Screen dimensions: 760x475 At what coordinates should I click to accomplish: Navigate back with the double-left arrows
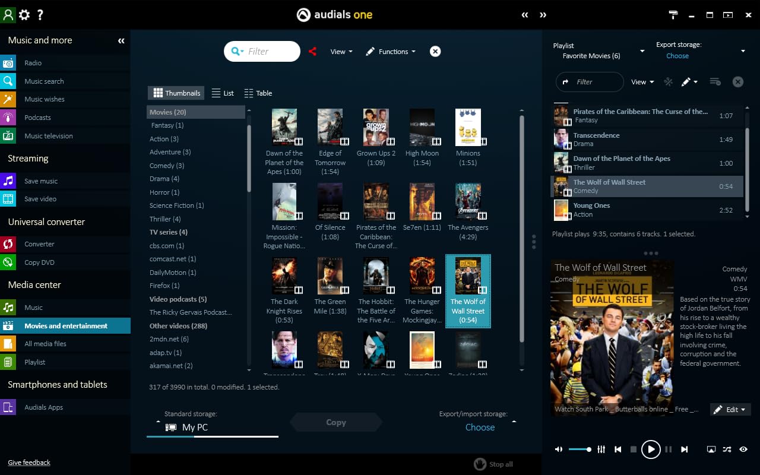click(525, 15)
